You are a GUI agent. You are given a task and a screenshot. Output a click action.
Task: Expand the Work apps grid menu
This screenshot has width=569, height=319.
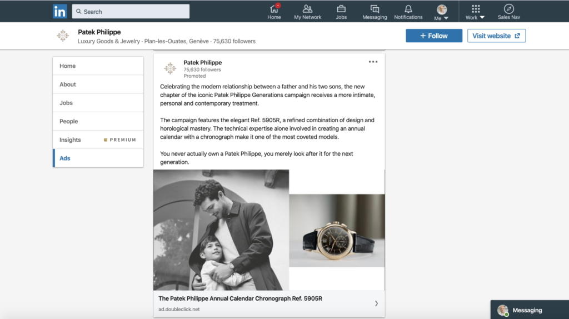point(475,12)
